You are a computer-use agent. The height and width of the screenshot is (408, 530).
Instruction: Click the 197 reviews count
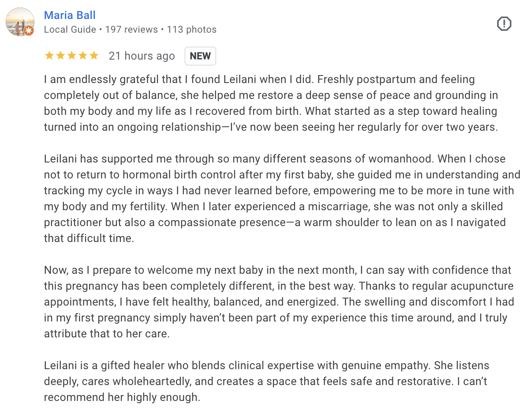pos(131,30)
